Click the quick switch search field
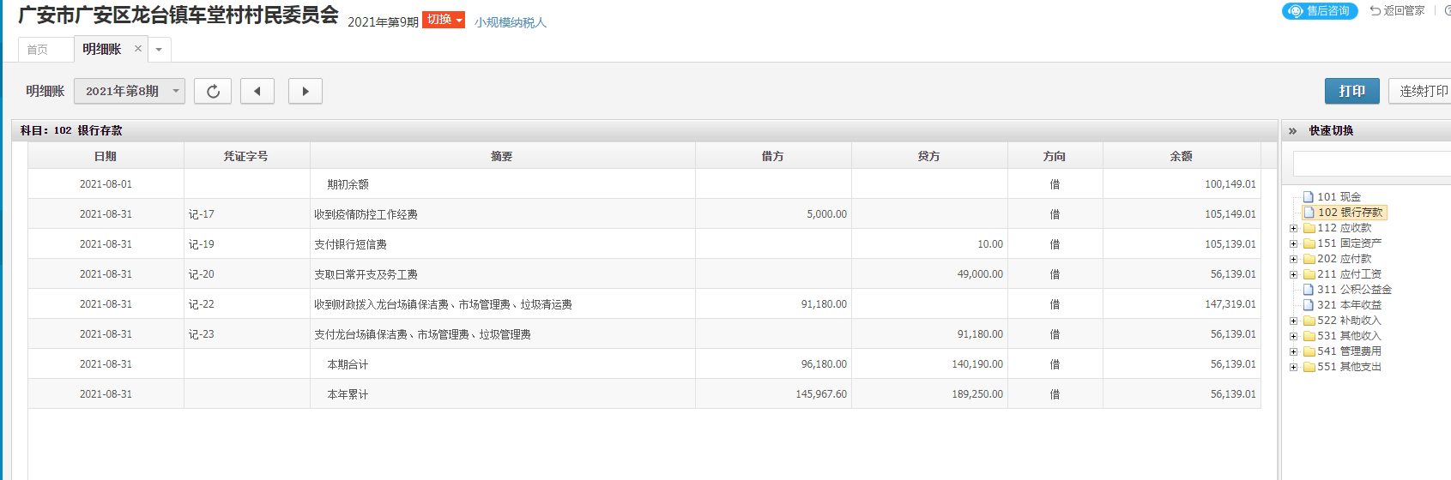Image resolution: width=1451 pixels, height=480 pixels. [x=1371, y=164]
